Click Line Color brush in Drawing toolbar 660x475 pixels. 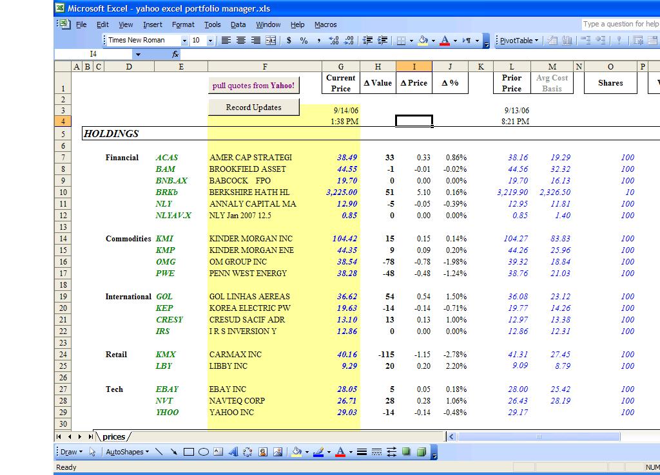pyautogui.click(x=318, y=452)
